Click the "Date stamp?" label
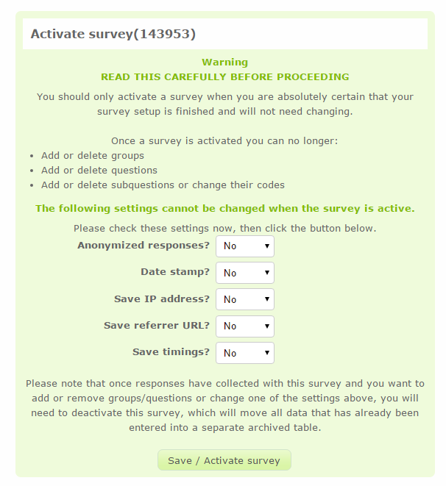 point(175,272)
